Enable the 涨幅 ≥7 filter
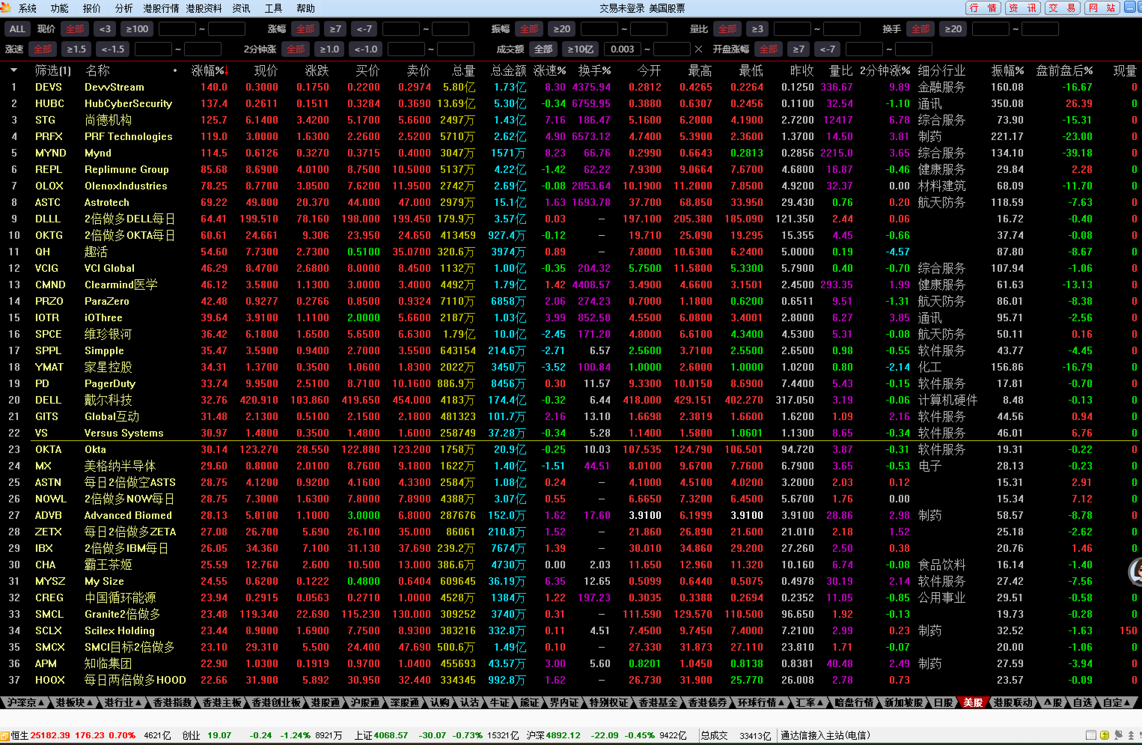This screenshot has height=745, width=1142. pyautogui.click(x=335, y=29)
